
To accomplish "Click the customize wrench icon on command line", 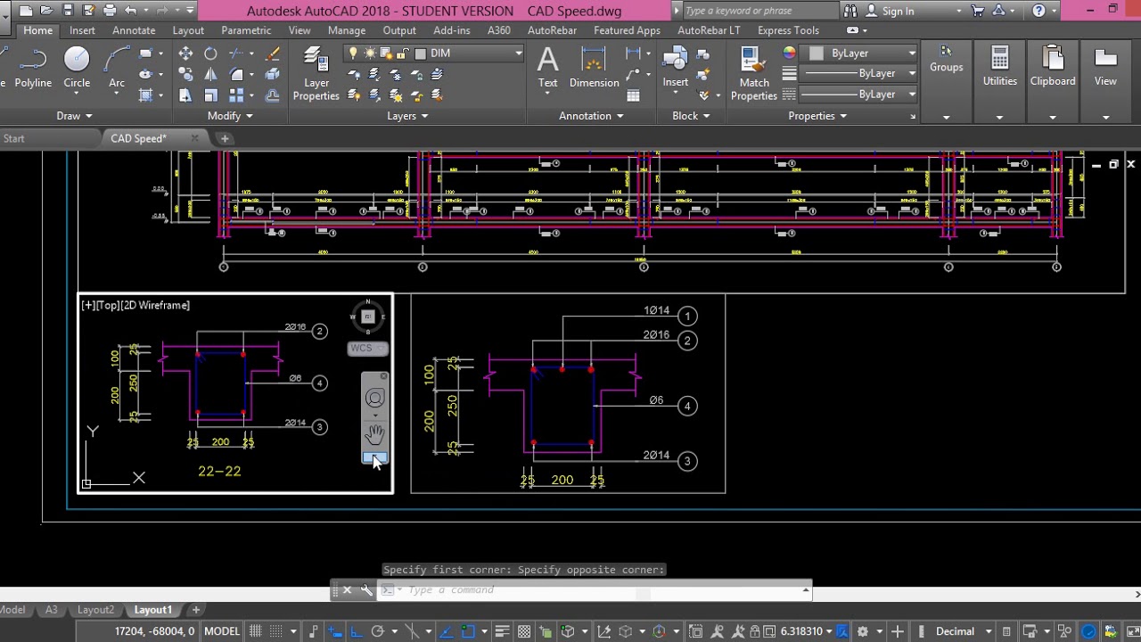I will tap(366, 589).
